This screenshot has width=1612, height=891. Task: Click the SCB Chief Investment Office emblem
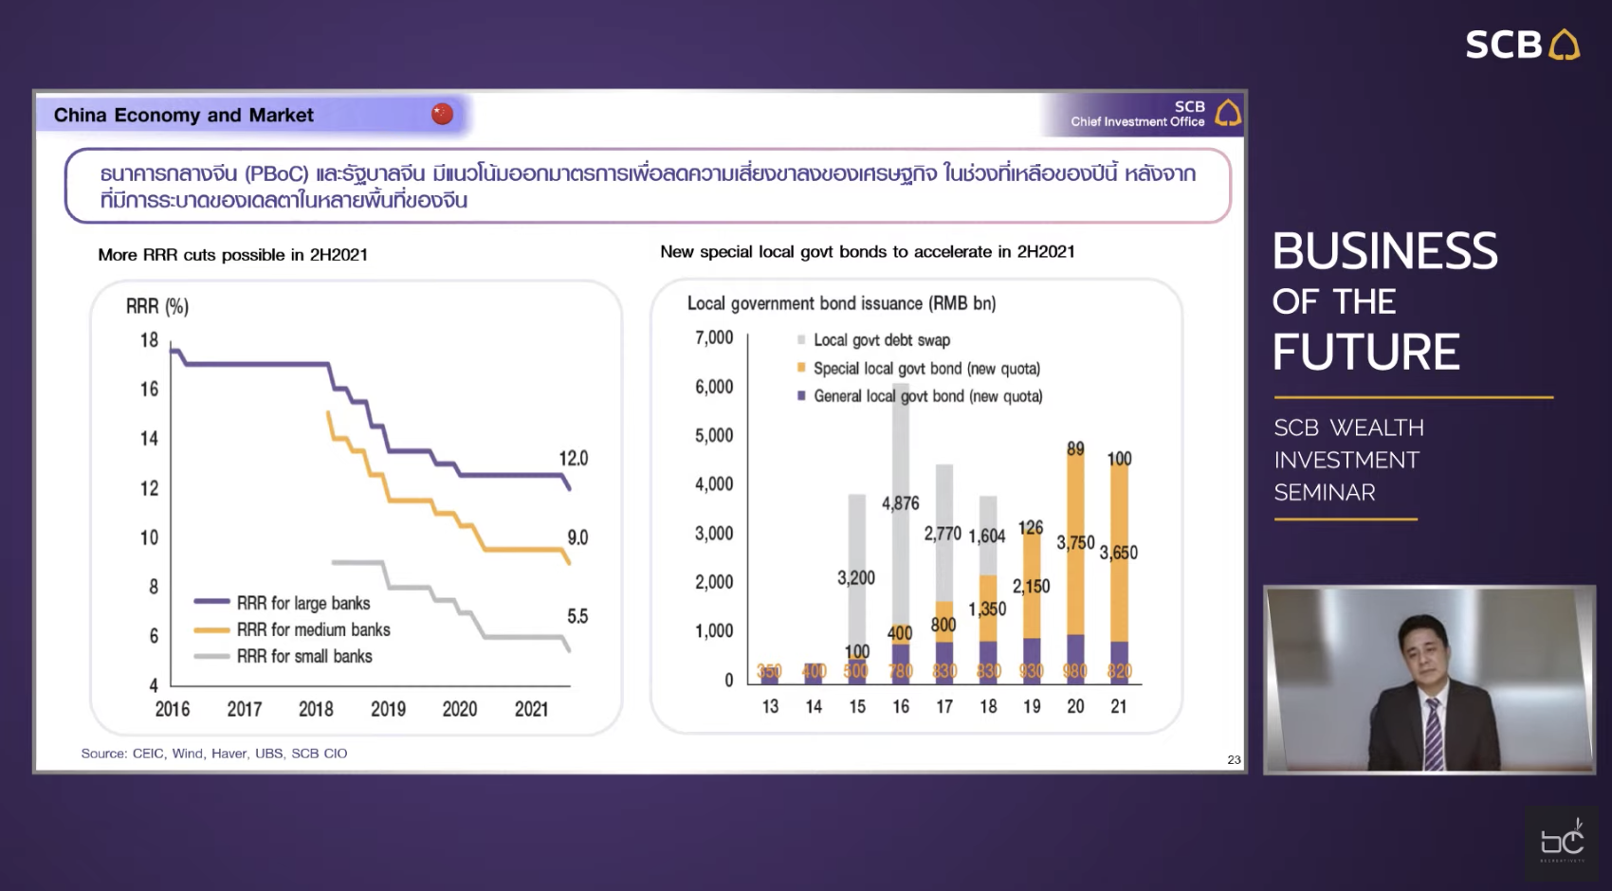pos(1228,113)
